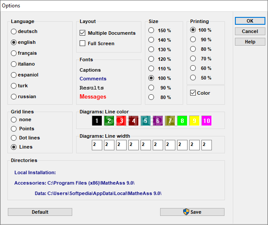Edit seventh line width field
Screen dimensions: 268x225
coord(170,145)
